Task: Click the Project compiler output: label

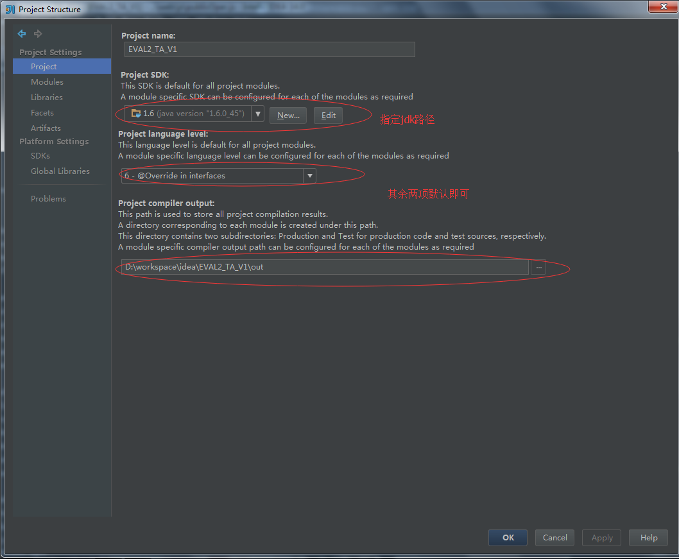Action: (x=166, y=203)
